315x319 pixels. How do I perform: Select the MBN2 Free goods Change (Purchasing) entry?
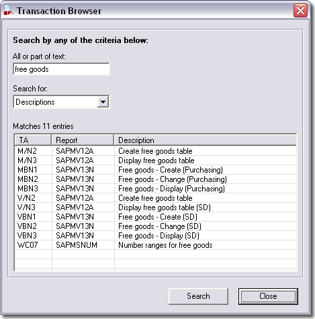point(156,179)
